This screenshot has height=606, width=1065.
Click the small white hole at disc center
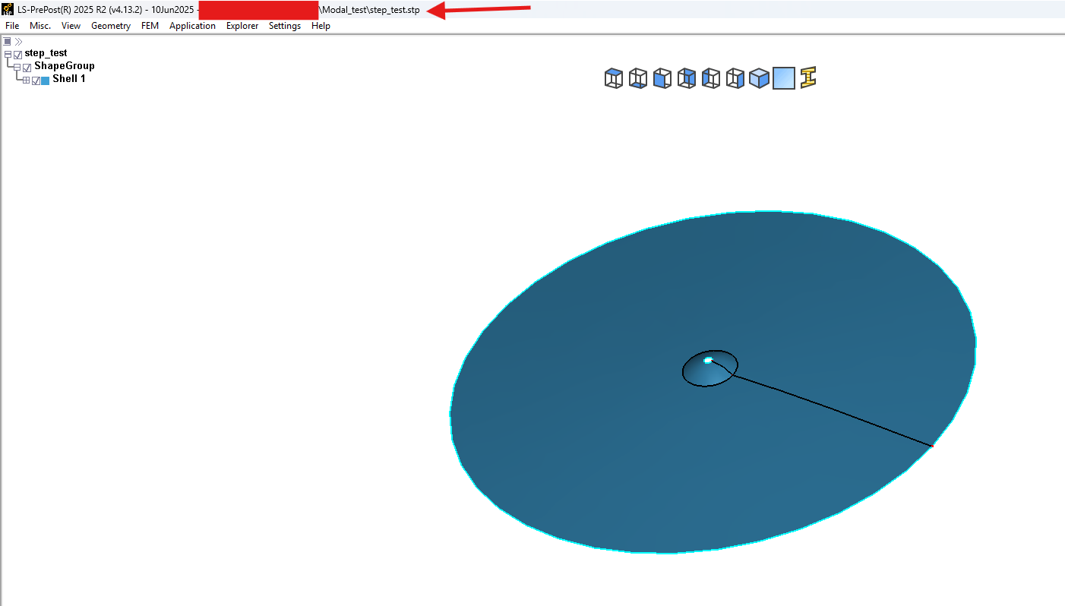point(708,361)
